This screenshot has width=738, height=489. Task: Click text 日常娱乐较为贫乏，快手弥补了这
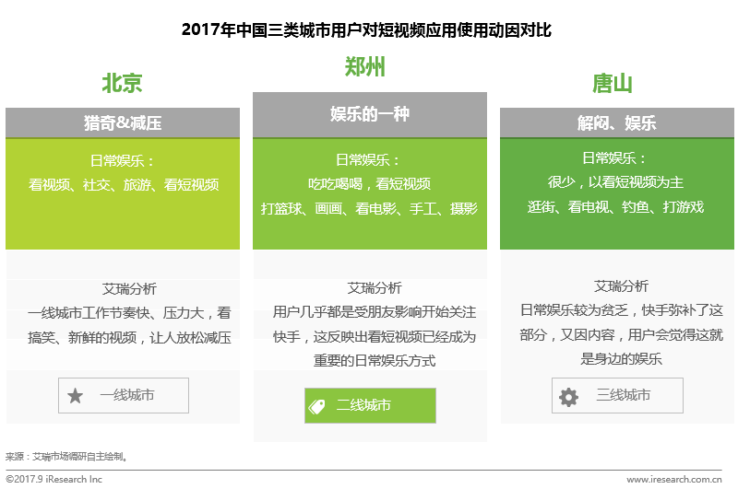[x=621, y=310]
